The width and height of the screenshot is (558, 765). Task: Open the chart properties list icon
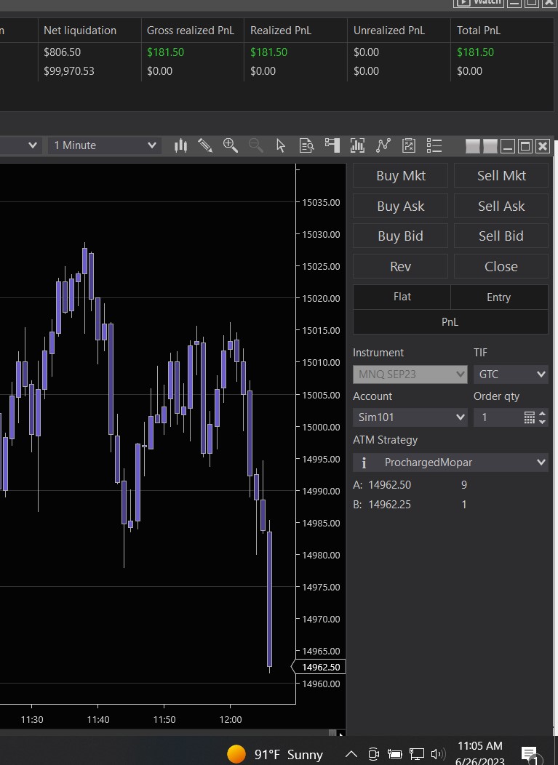[434, 145]
